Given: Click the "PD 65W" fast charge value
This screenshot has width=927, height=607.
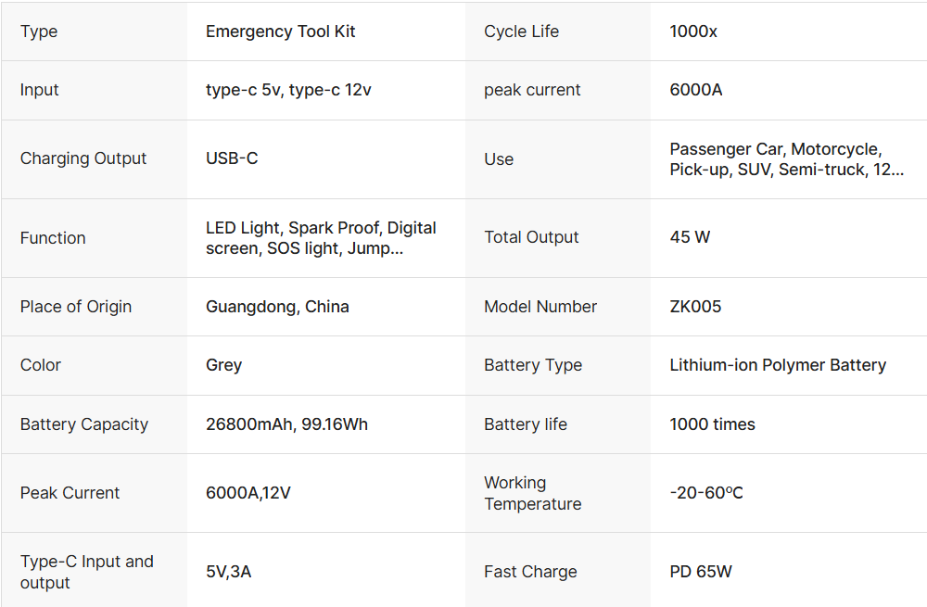Looking at the screenshot, I should [x=701, y=572].
